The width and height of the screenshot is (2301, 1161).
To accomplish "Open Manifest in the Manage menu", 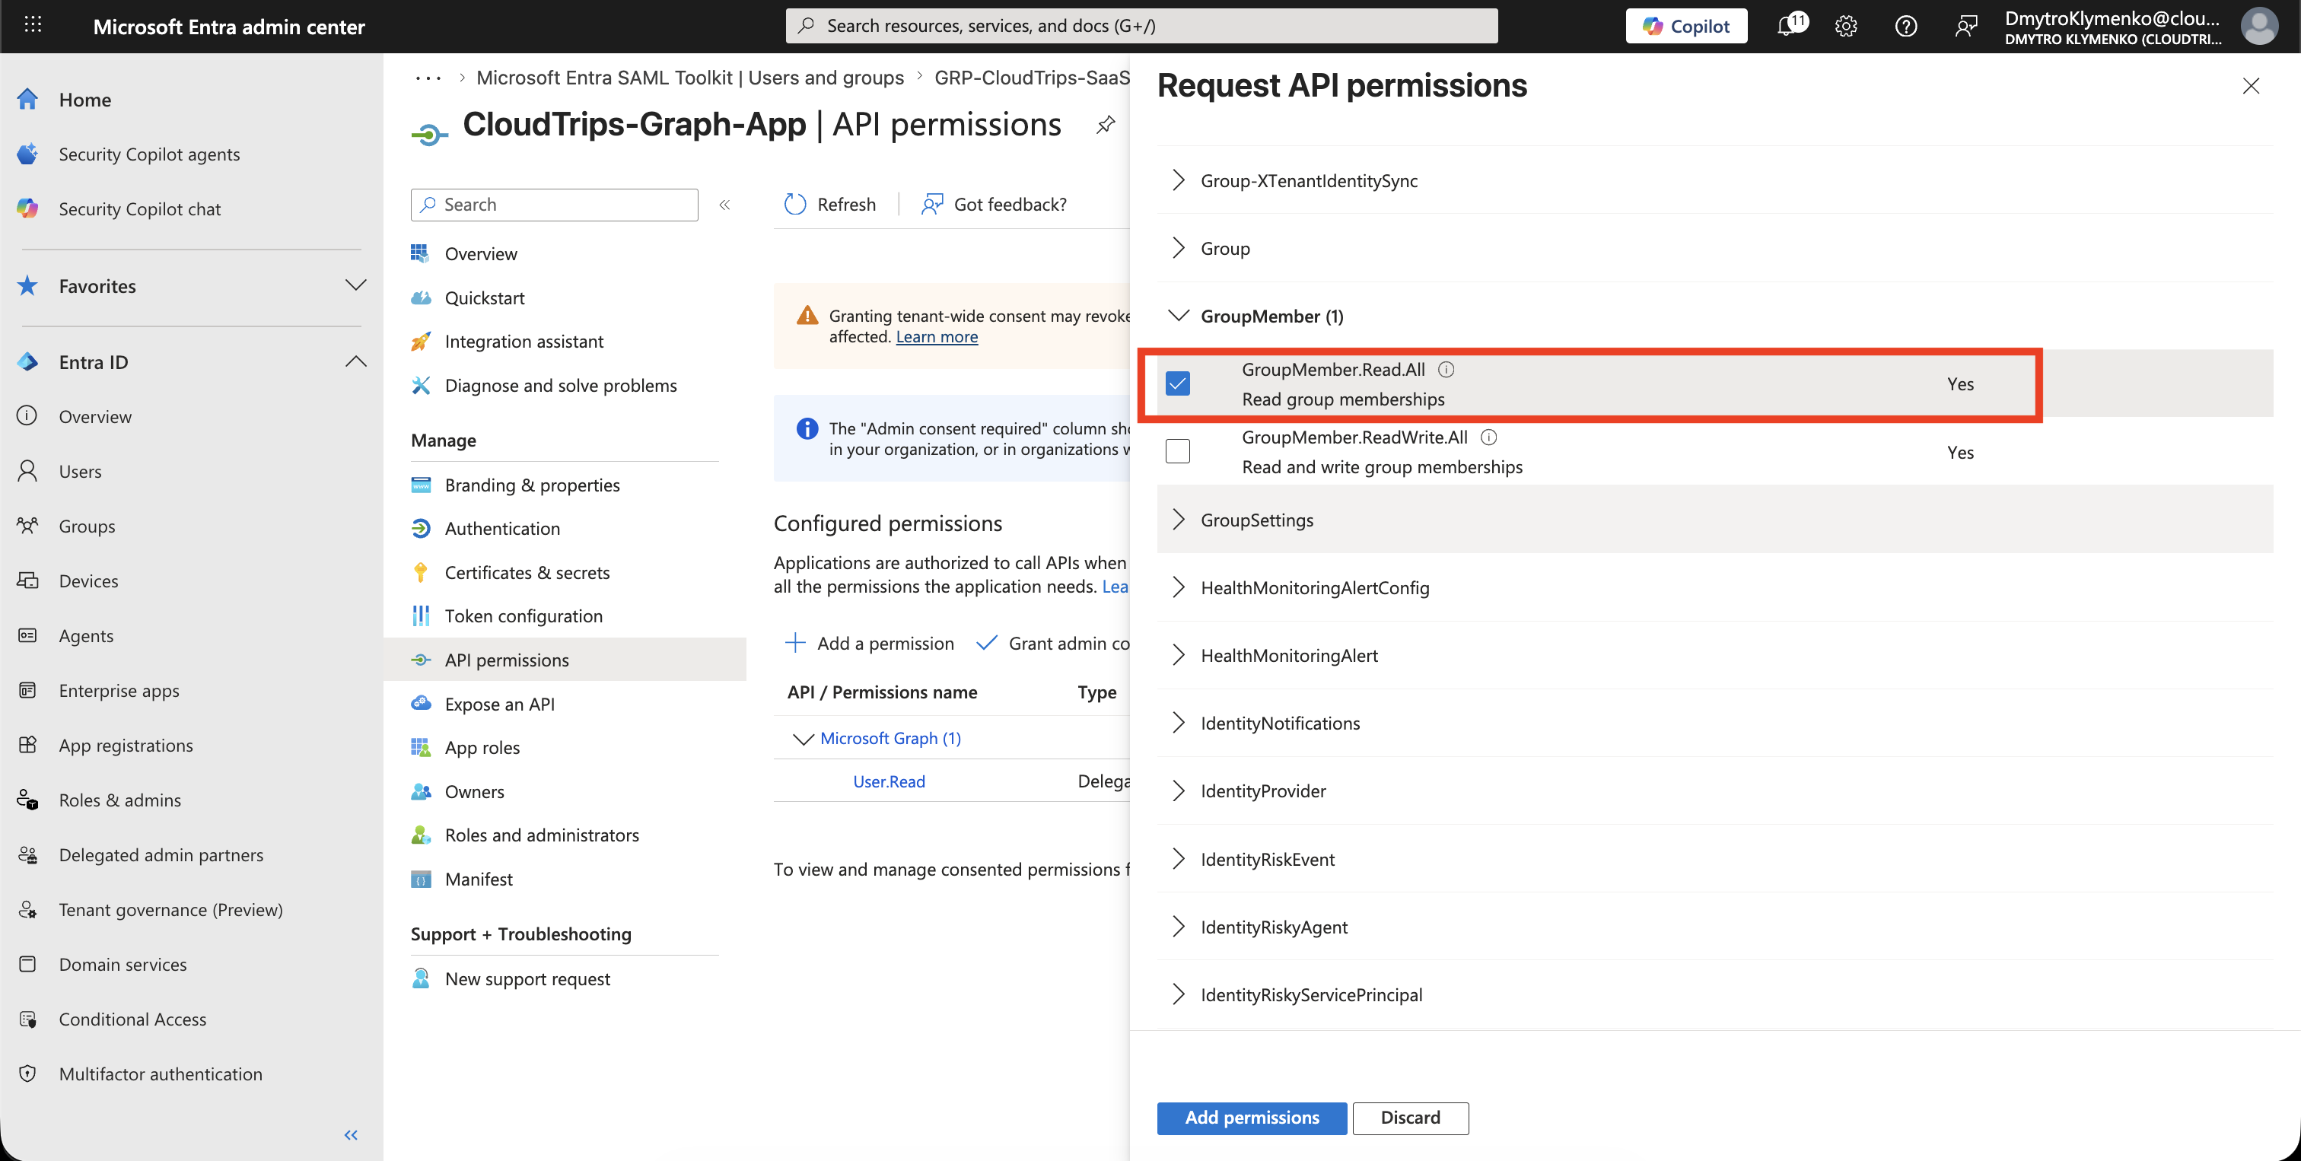I will pyautogui.click(x=479, y=879).
